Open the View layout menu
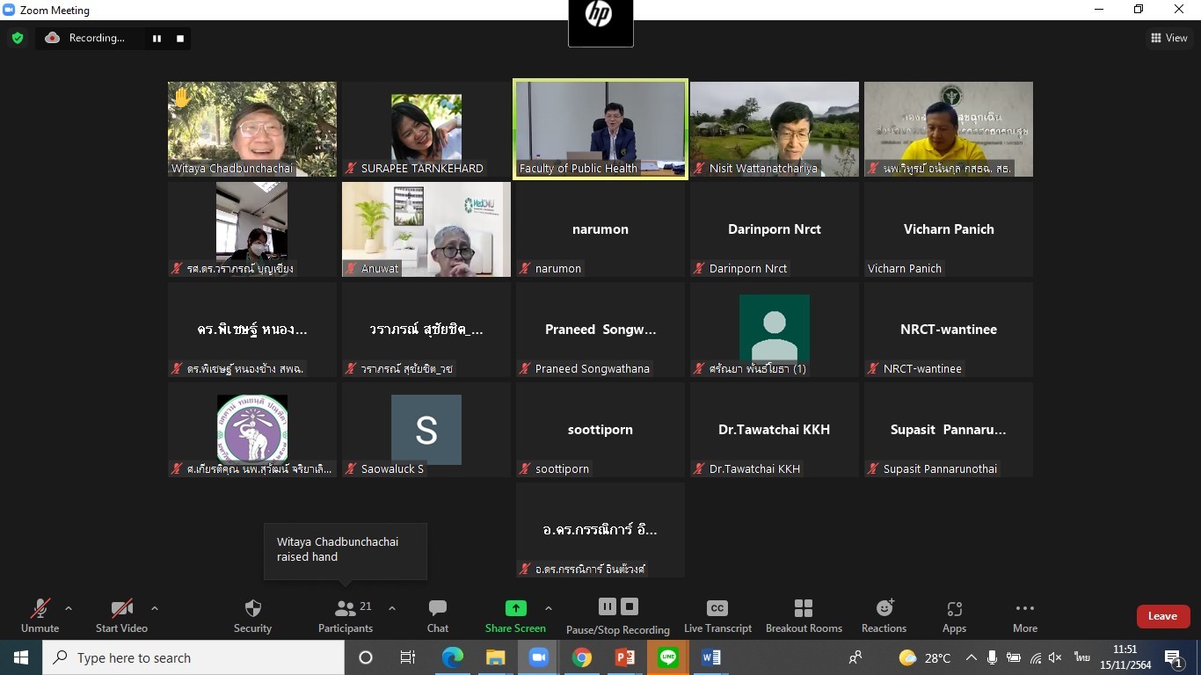The width and height of the screenshot is (1201, 675). coord(1169,38)
